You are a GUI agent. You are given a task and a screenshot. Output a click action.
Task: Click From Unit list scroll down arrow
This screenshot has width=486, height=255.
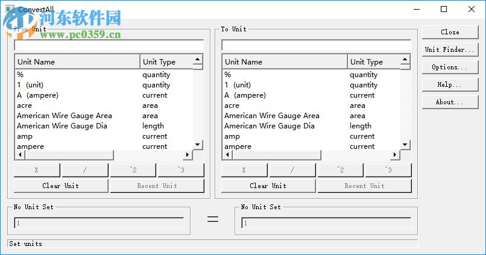coord(198,145)
